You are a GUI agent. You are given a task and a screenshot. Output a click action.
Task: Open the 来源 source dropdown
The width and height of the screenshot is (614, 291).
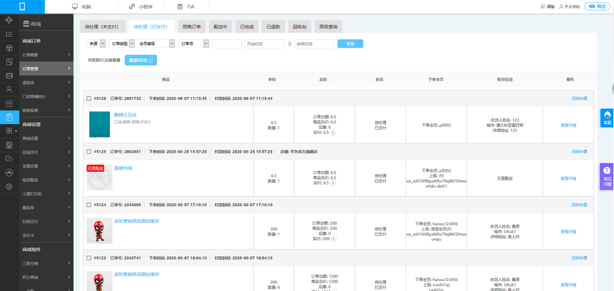96,44
